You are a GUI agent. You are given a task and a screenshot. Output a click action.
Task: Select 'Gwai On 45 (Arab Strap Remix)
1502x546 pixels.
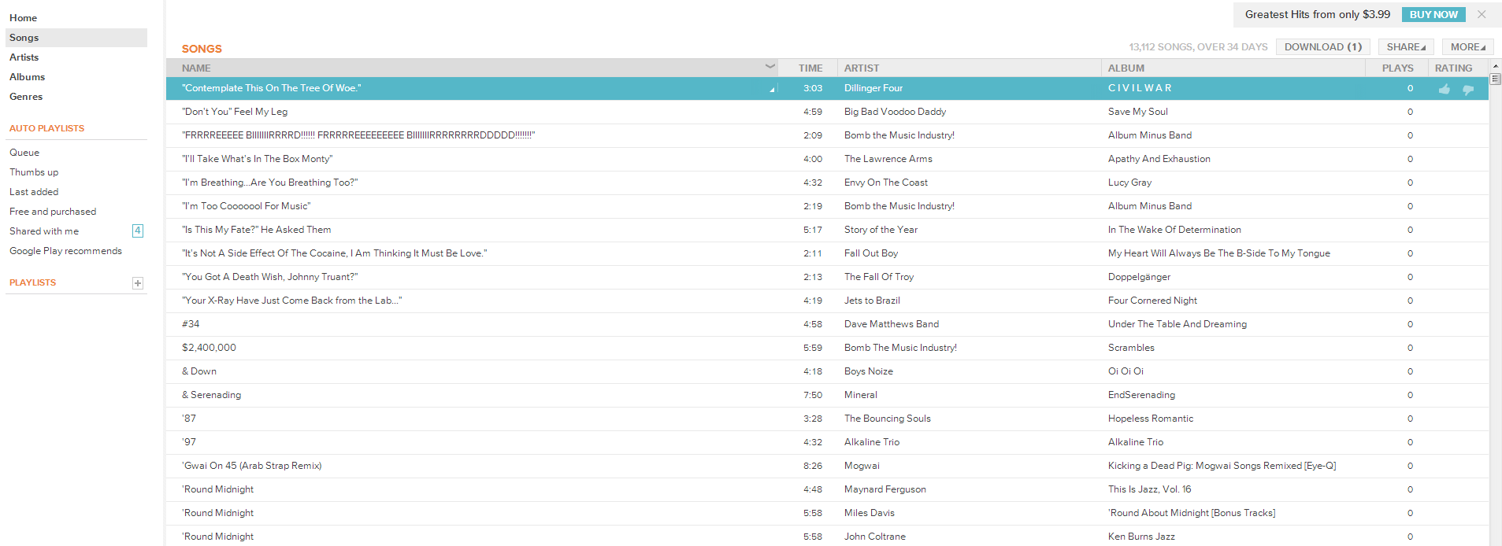[x=252, y=466]
